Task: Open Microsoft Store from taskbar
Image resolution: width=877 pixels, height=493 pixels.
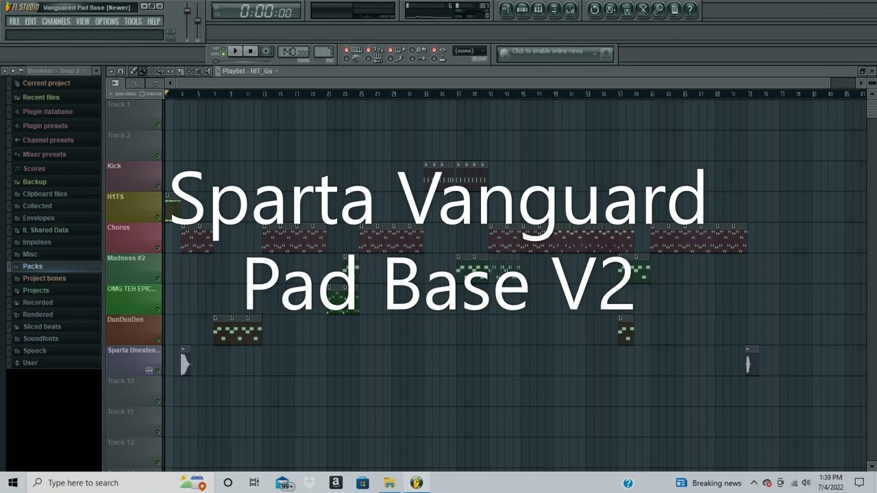Action: coord(362,483)
